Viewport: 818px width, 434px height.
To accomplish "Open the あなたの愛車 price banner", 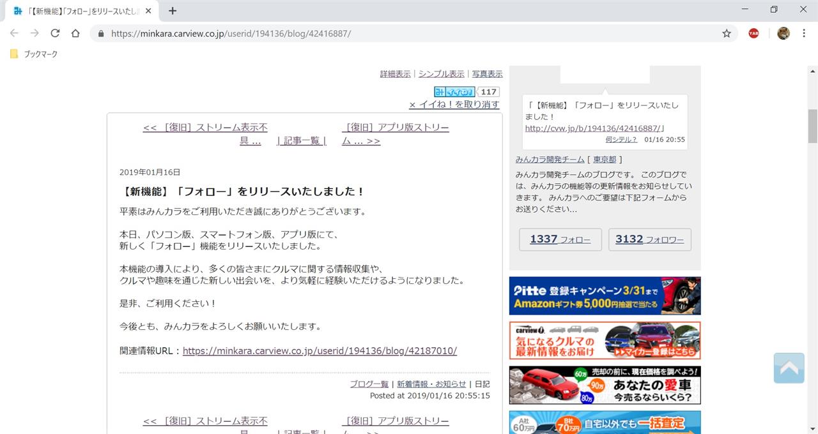I will [x=605, y=385].
